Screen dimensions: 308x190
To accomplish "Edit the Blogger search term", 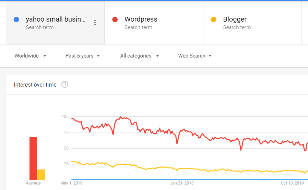I will point(235,19).
